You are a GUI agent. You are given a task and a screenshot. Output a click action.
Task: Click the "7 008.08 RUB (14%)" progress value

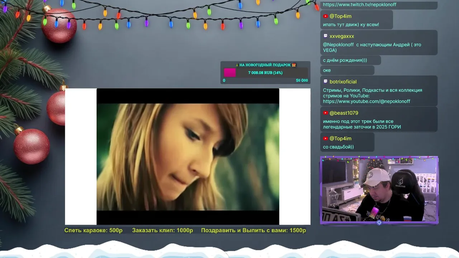(x=265, y=73)
